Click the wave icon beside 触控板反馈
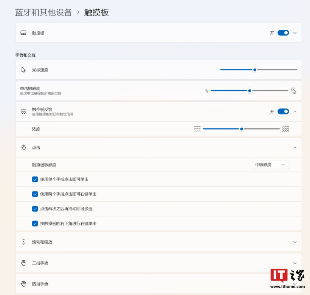The height and width of the screenshot is (295, 310). point(23,111)
